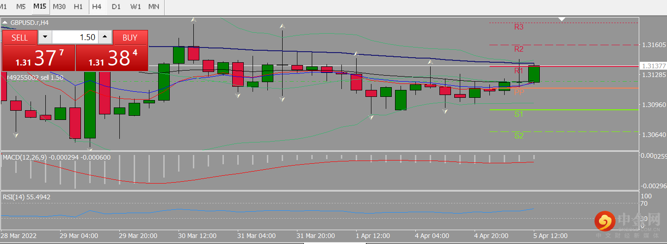The width and height of the screenshot is (667, 244).
Task: Click the 1.30960 price scale label
Action: pos(654,105)
